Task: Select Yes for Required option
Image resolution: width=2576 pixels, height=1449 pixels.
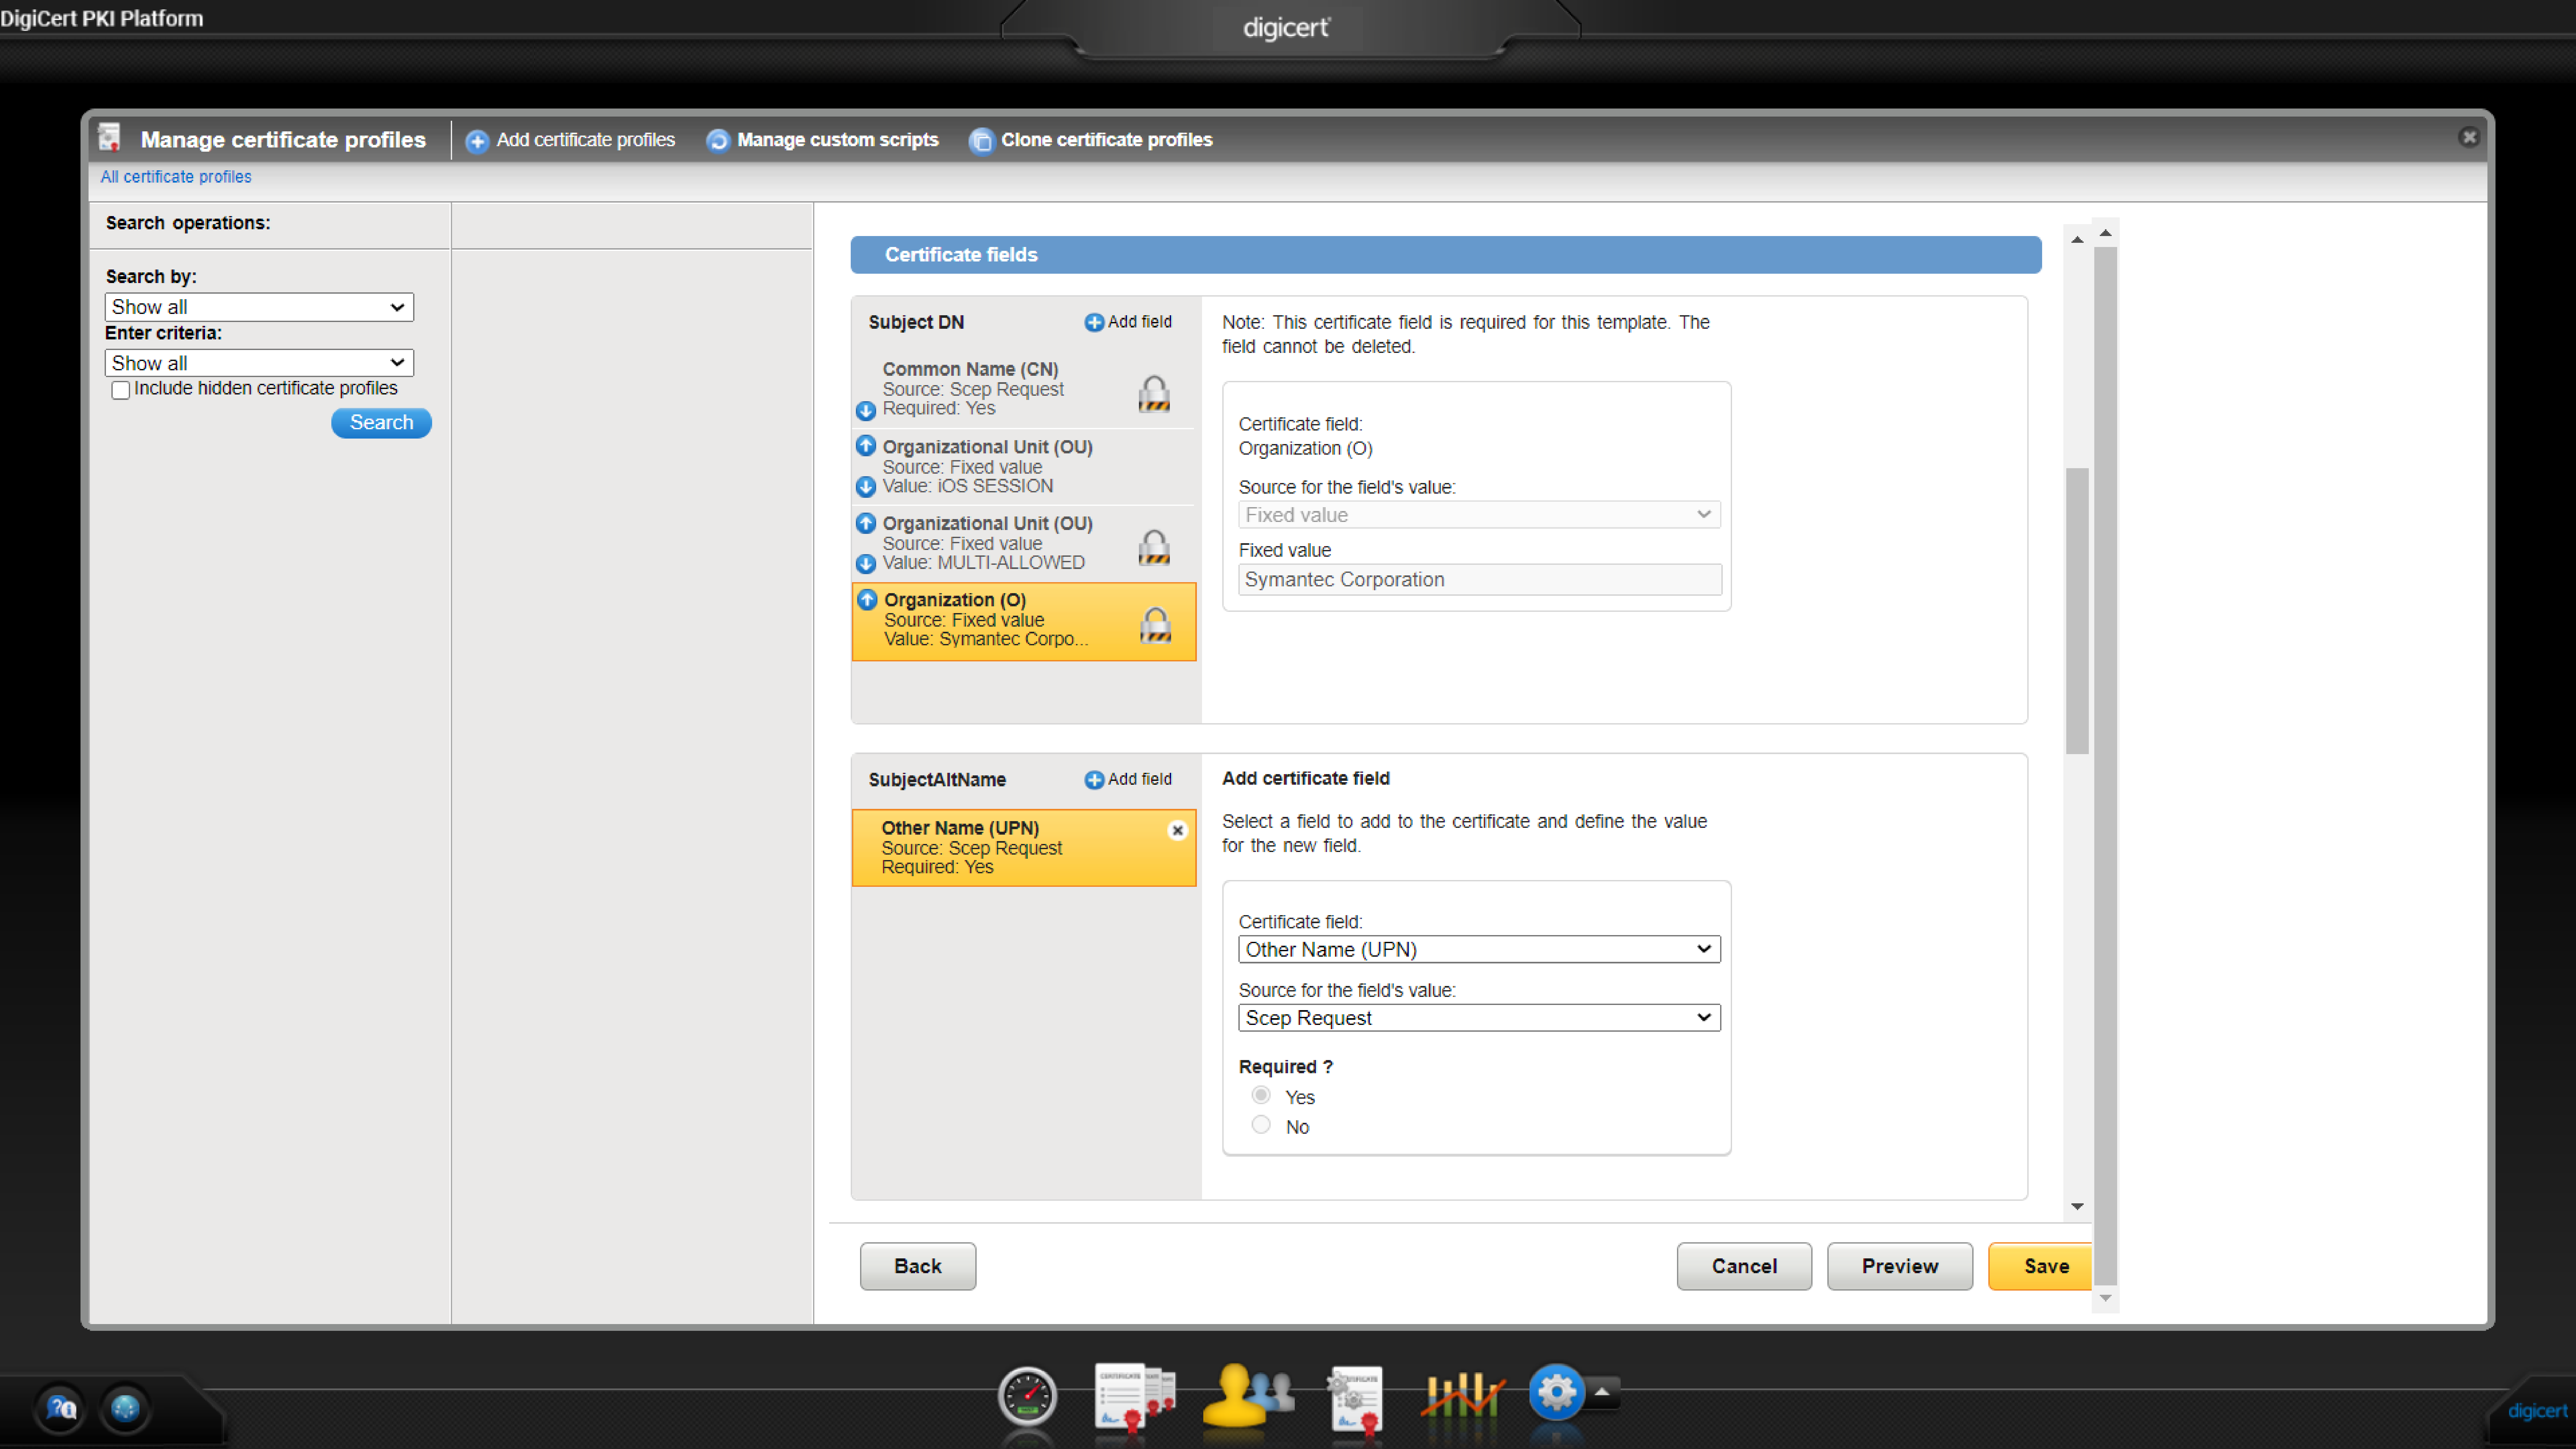Action: point(1261,1095)
